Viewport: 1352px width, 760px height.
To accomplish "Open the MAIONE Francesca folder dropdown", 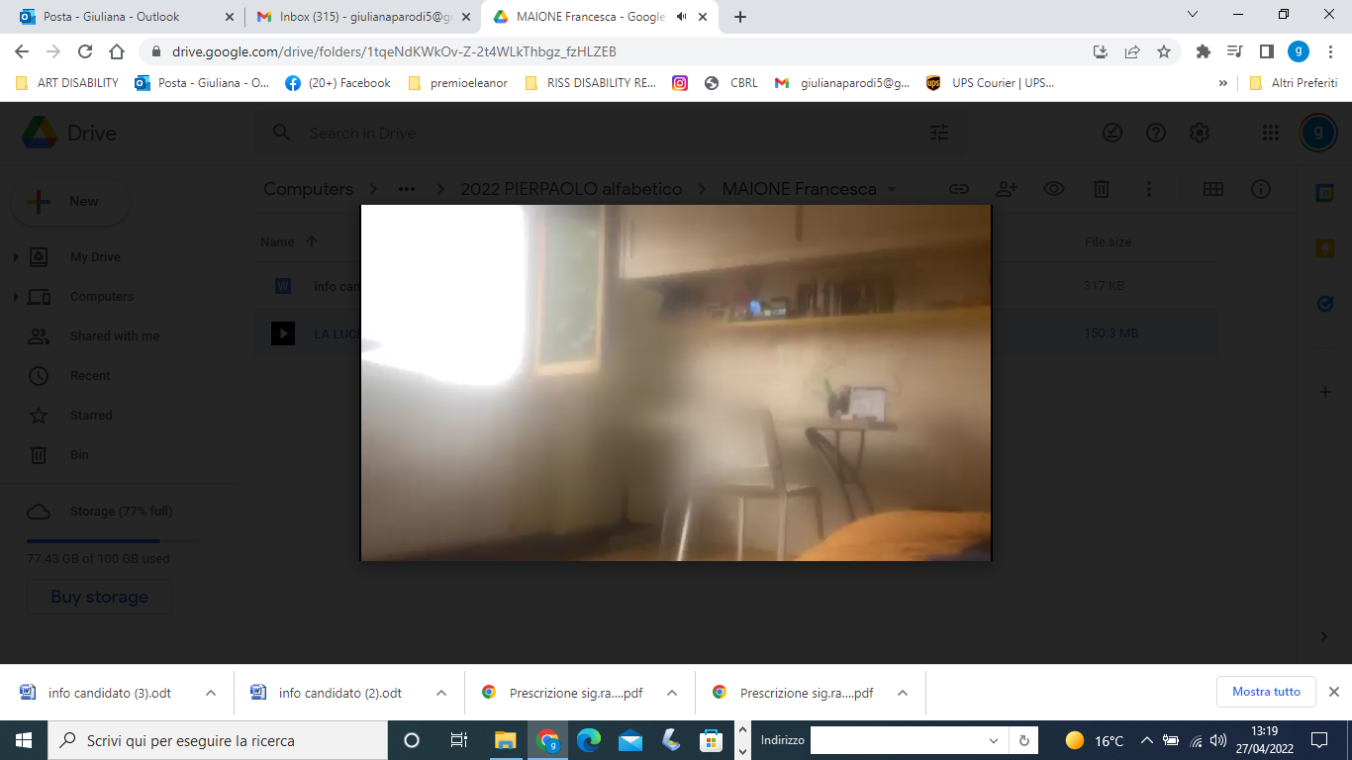I will coord(892,189).
